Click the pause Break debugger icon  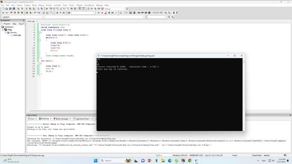click(x=72, y=9)
